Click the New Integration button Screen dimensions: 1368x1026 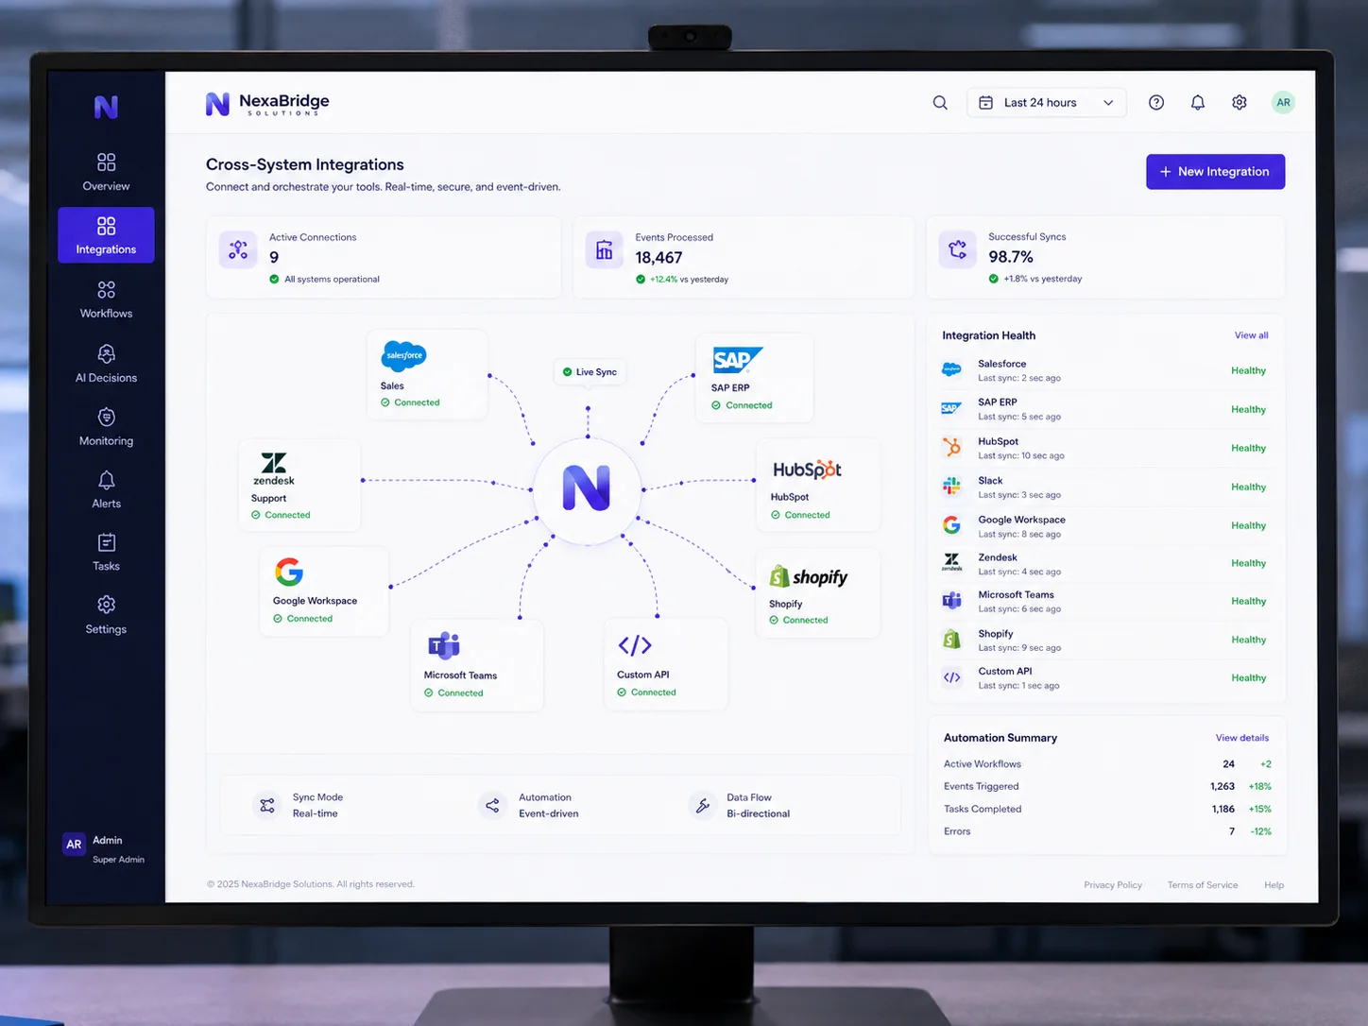coord(1215,172)
